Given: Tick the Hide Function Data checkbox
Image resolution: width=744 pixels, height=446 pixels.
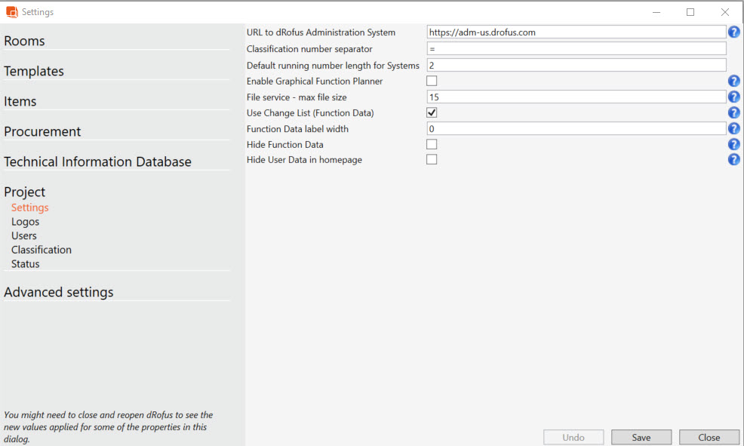Looking at the screenshot, I should tap(432, 144).
